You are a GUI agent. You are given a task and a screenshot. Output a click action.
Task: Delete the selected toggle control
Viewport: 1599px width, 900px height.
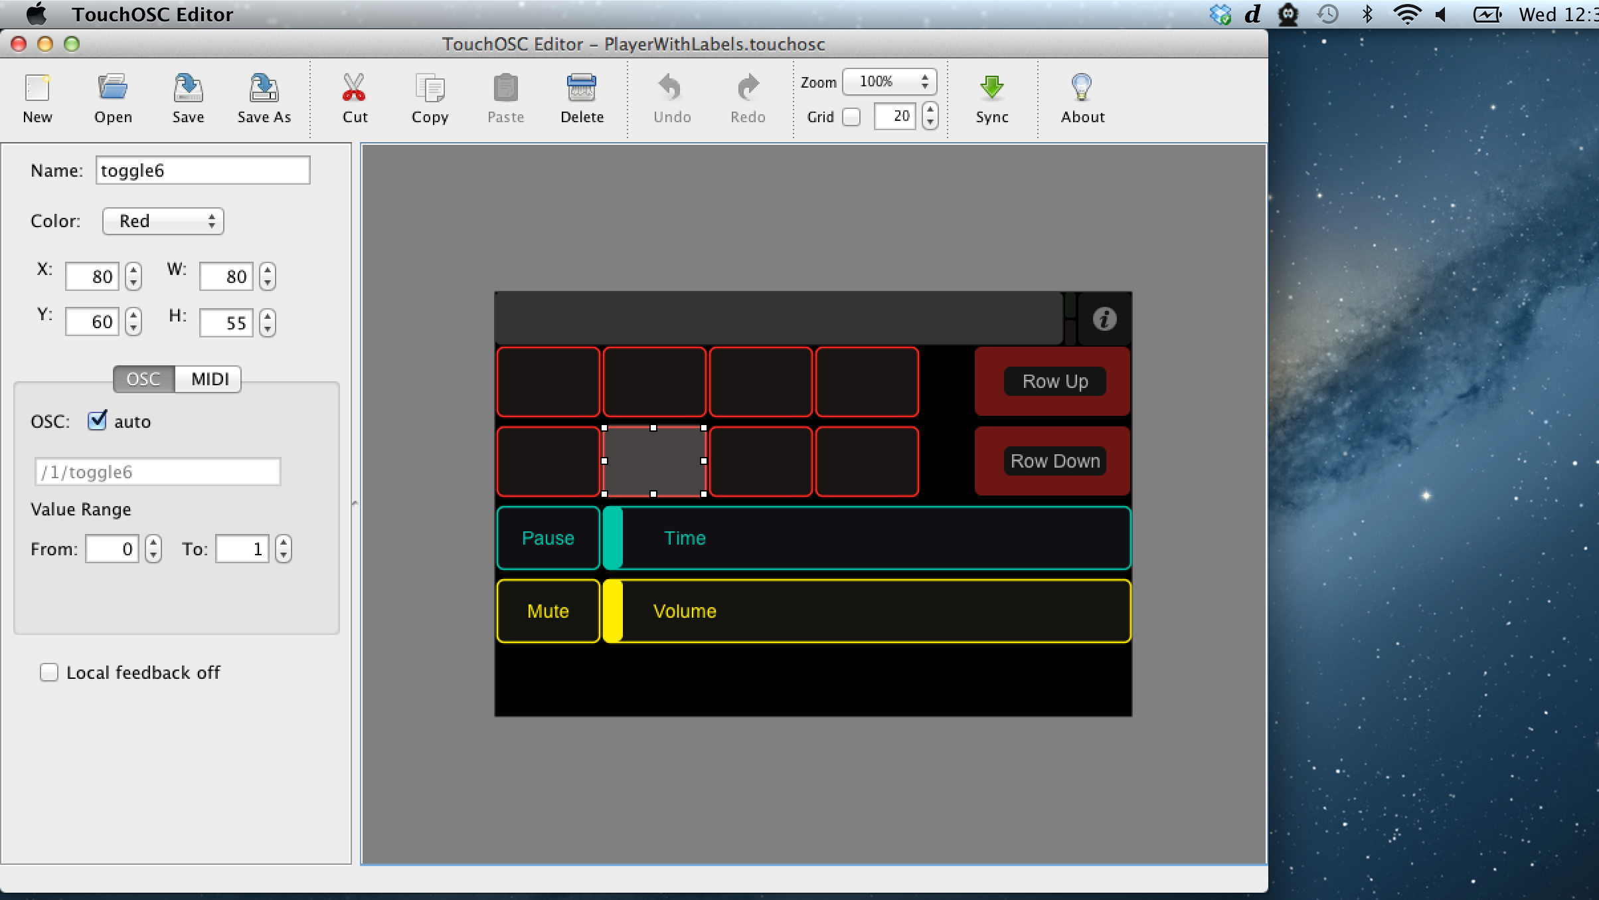click(x=582, y=88)
